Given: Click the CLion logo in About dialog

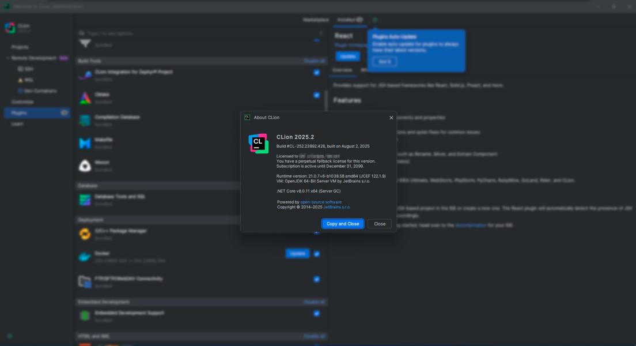Looking at the screenshot, I should pyautogui.click(x=258, y=144).
